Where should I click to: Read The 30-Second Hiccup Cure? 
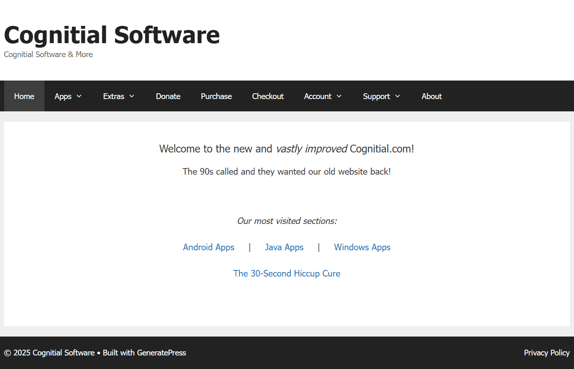(286, 274)
